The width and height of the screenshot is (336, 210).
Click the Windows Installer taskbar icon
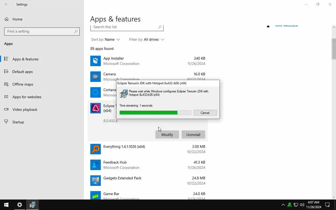(32, 205)
